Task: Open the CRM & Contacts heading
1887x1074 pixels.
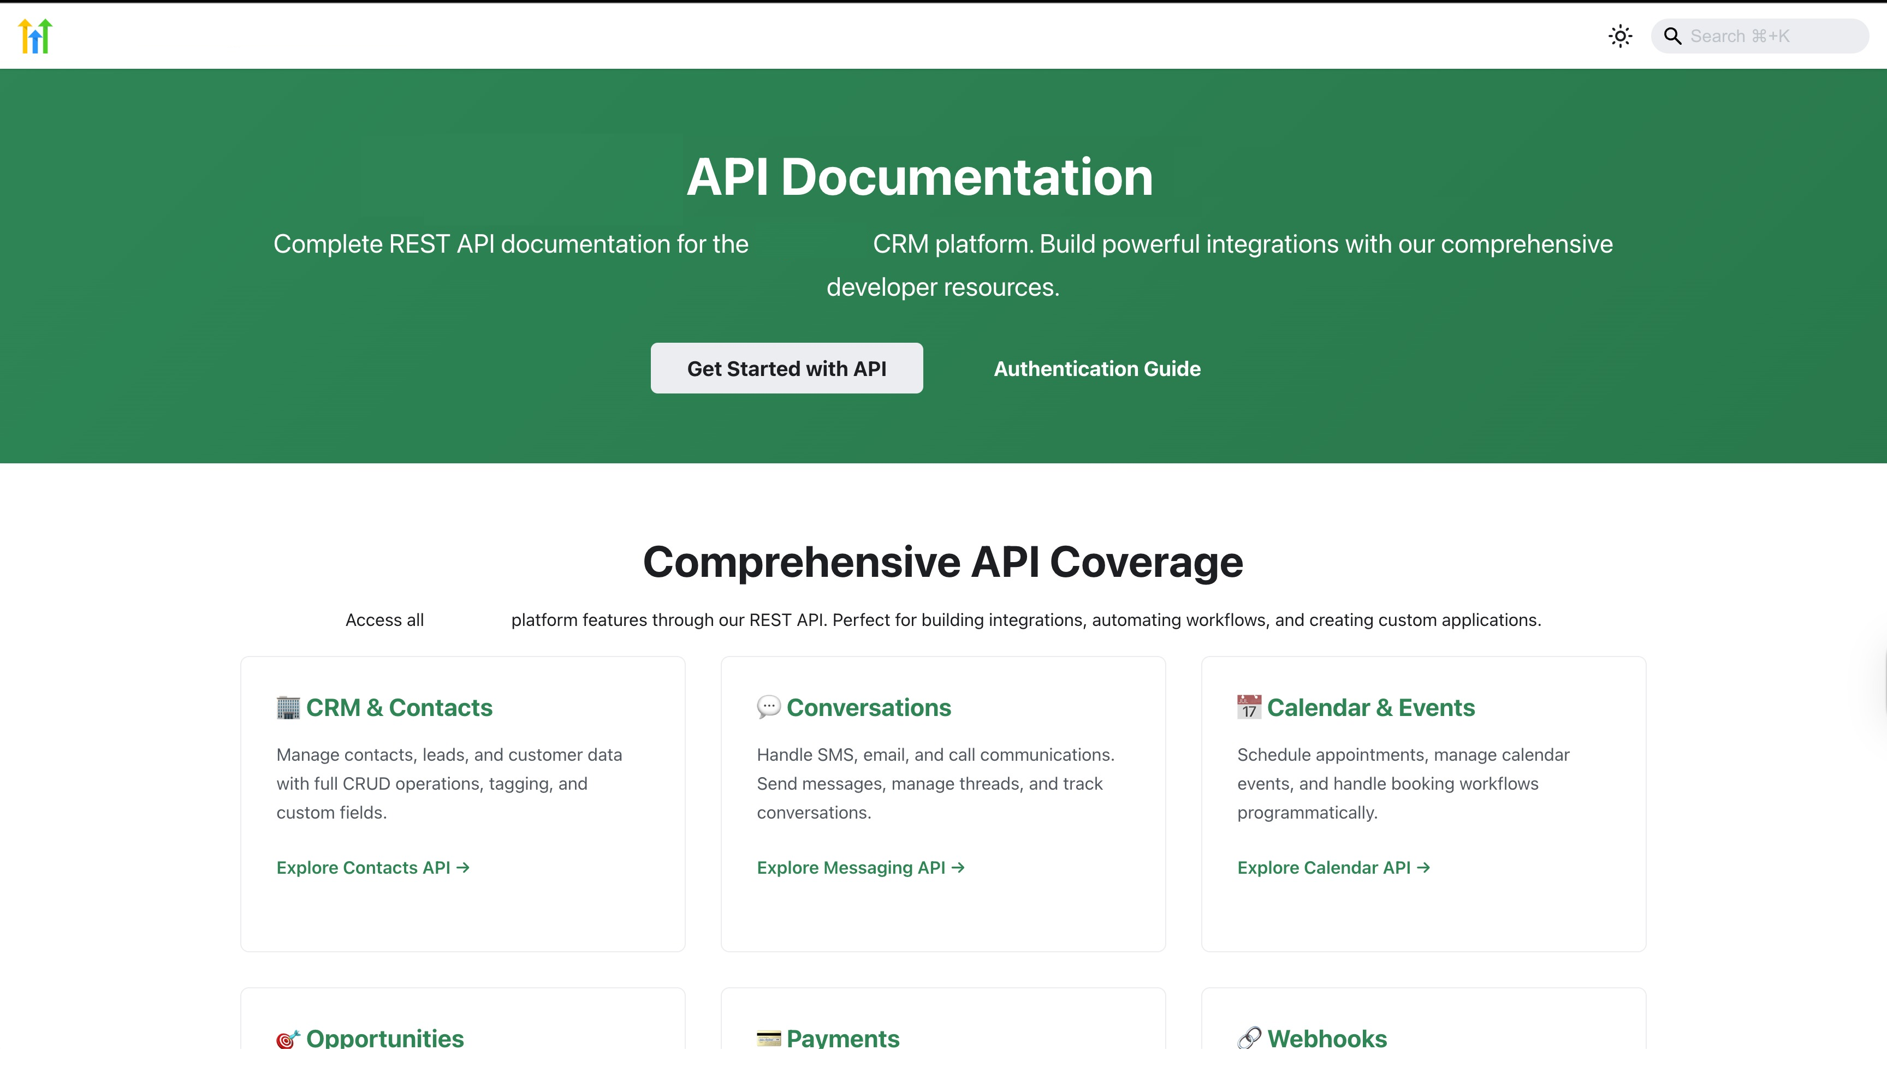Action: pyautogui.click(x=399, y=707)
